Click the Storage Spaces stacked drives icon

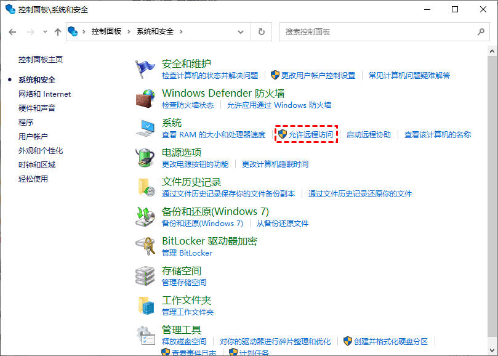tap(145, 276)
